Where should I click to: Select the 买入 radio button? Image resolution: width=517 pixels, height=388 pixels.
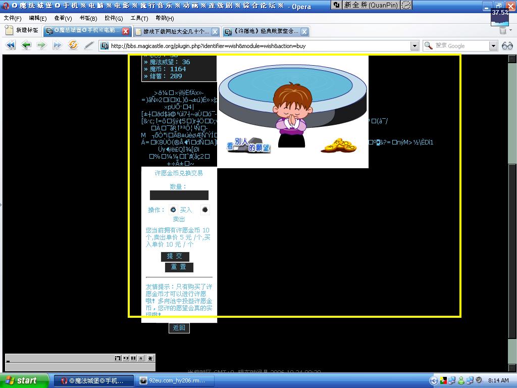pyautogui.click(x=173, y=210)
